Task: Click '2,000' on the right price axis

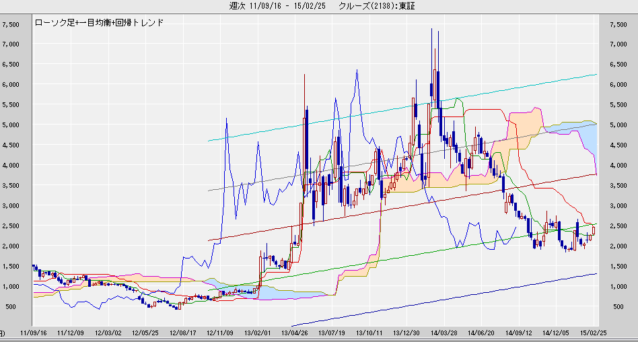Action: click(x=618, y=246)
